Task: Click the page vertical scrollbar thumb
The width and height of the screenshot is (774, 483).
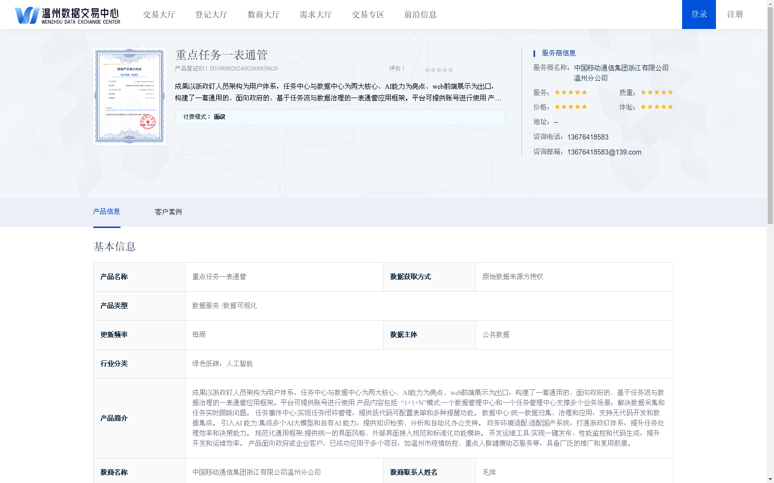Action: coord(770,115)
